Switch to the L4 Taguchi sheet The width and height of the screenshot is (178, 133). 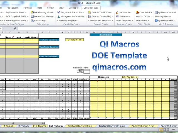(8, 126)
